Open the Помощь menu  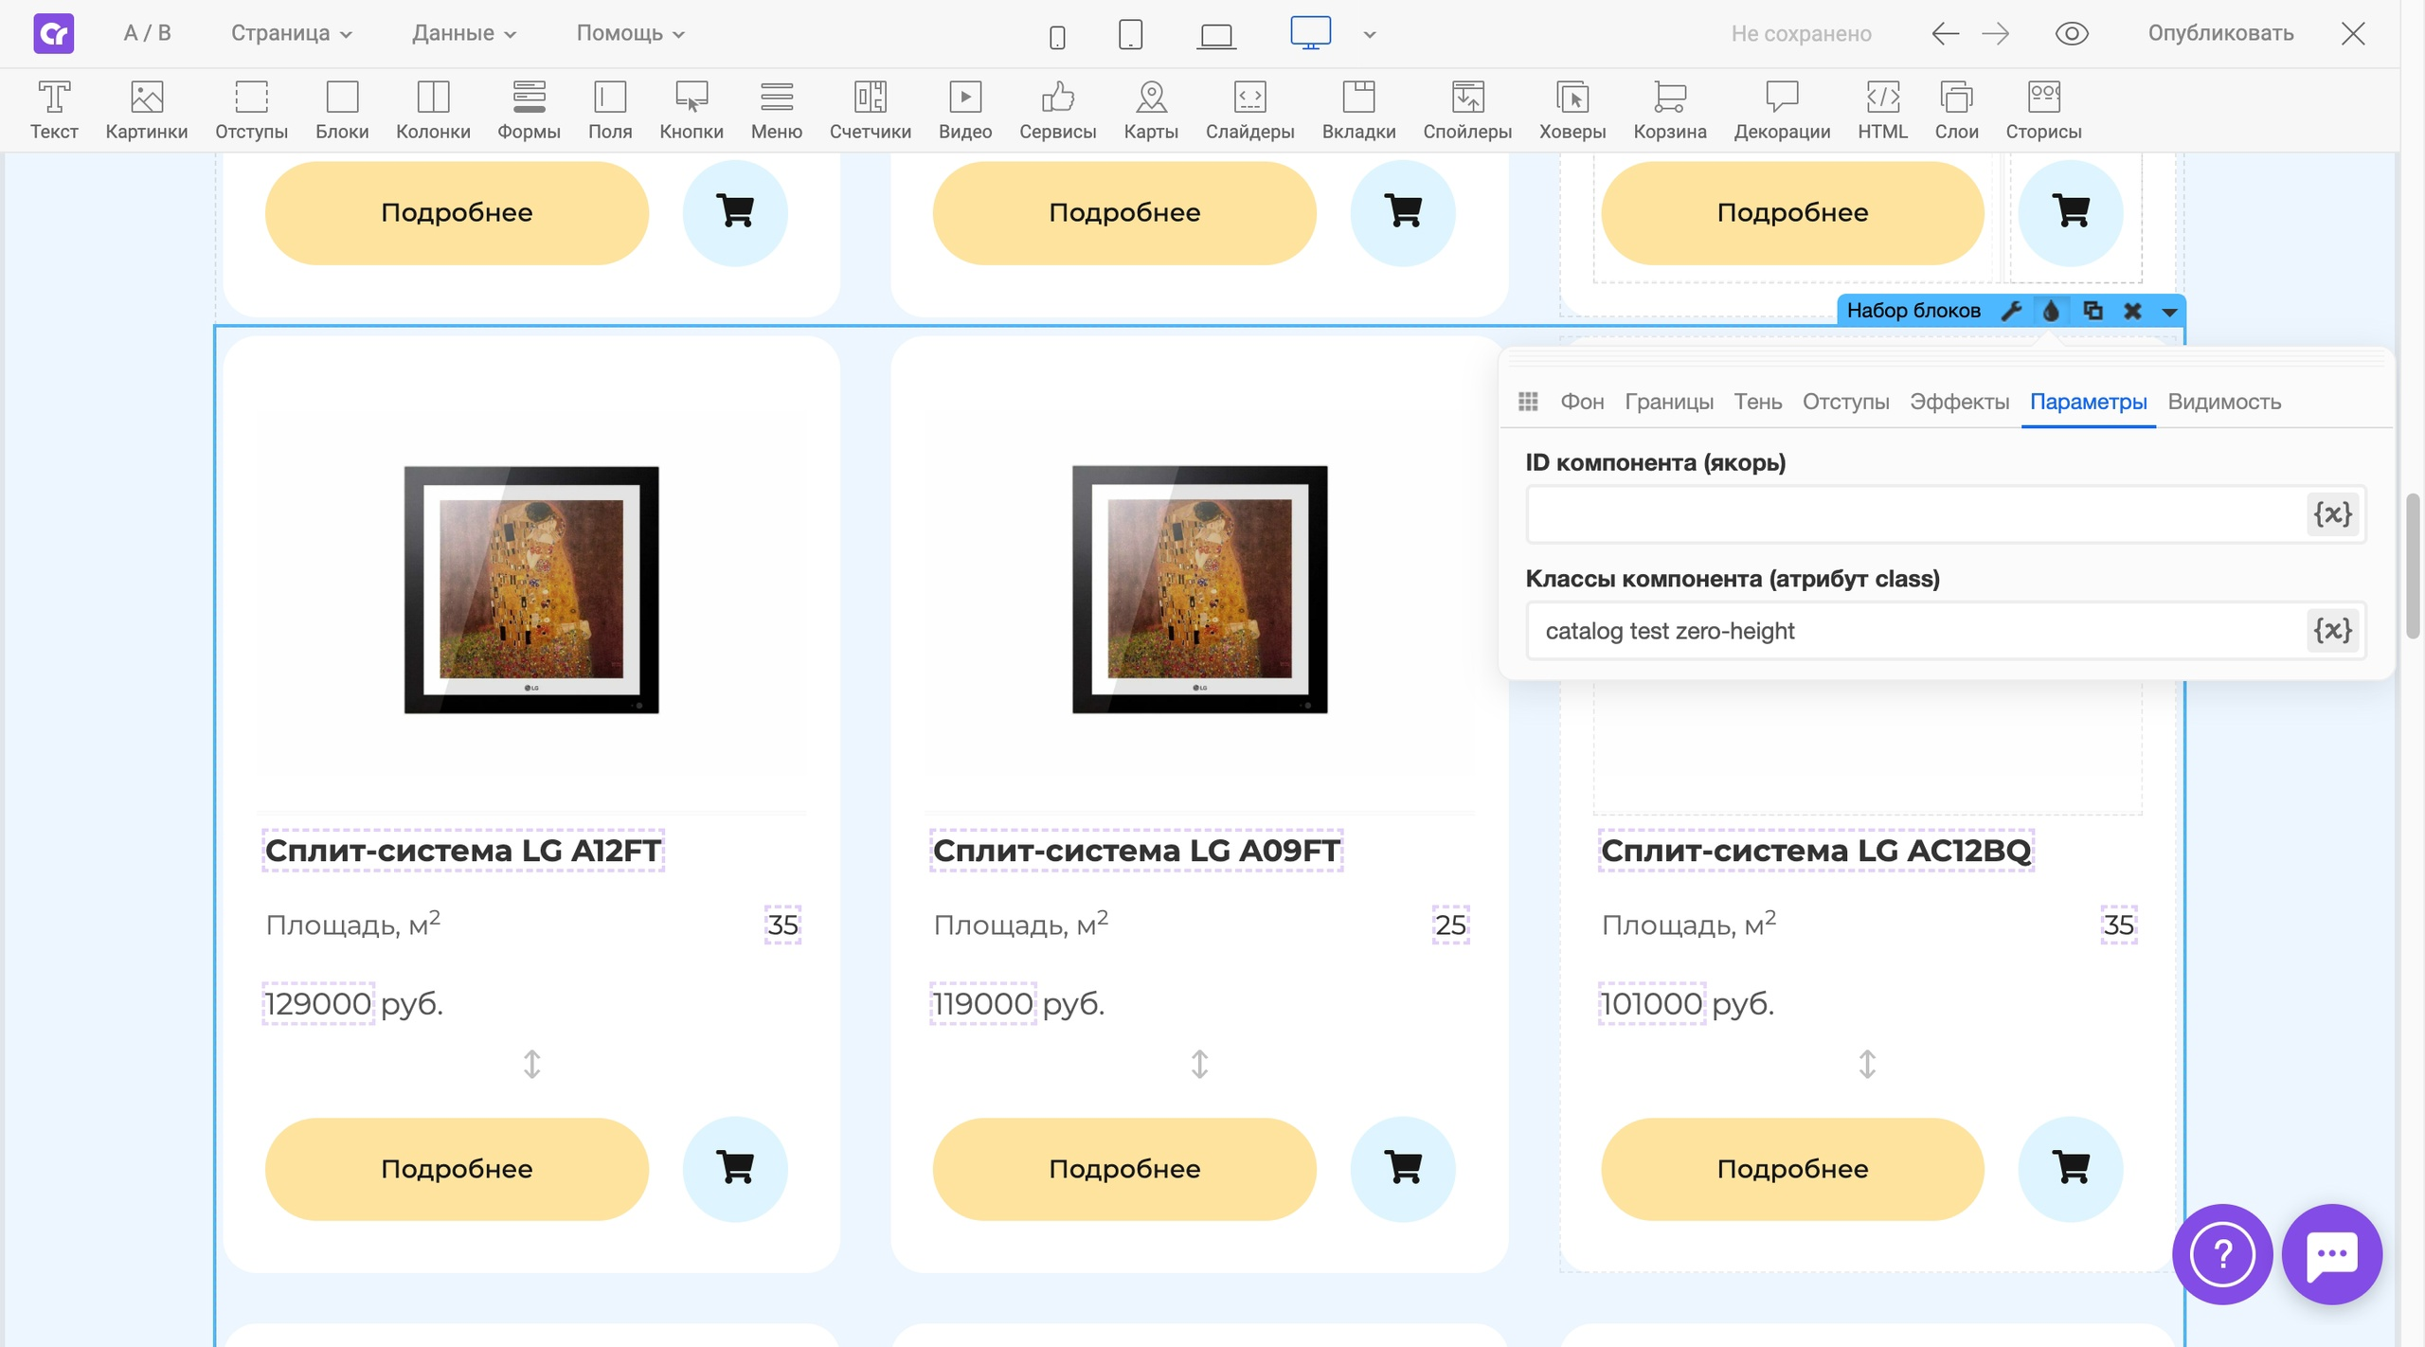pos(630,33)
